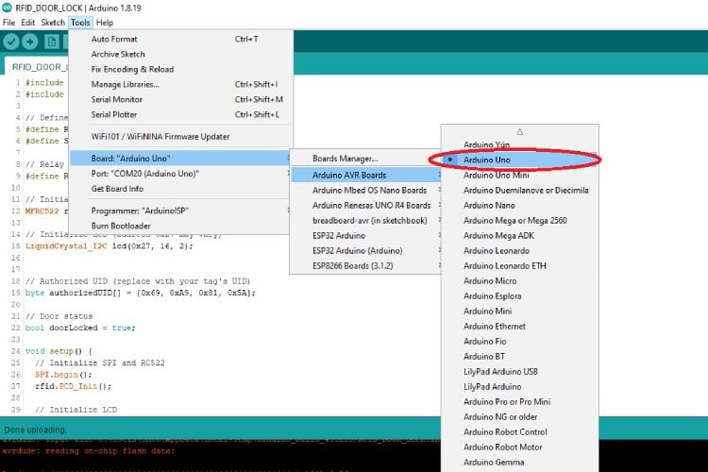This screenshot has width=708, height=472.
Task: Expand the Programmer "ArduinoISP" submenu
Action: [x=181, y=211]
